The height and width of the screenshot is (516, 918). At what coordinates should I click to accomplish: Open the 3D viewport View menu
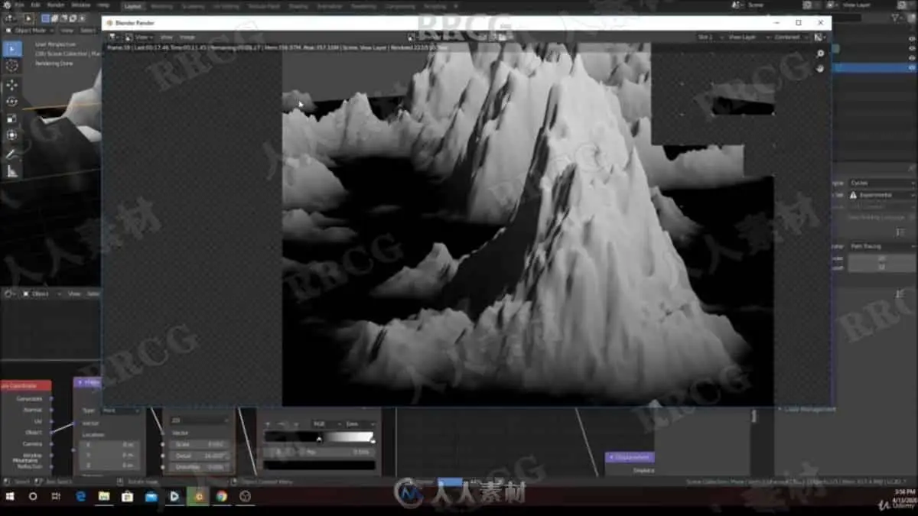[67, 31]
